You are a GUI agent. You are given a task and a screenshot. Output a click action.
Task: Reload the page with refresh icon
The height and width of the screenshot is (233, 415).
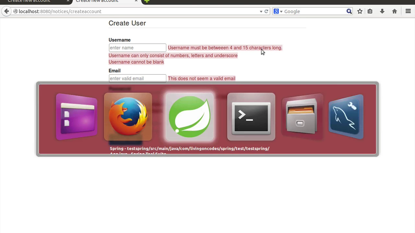click(266, 11)
